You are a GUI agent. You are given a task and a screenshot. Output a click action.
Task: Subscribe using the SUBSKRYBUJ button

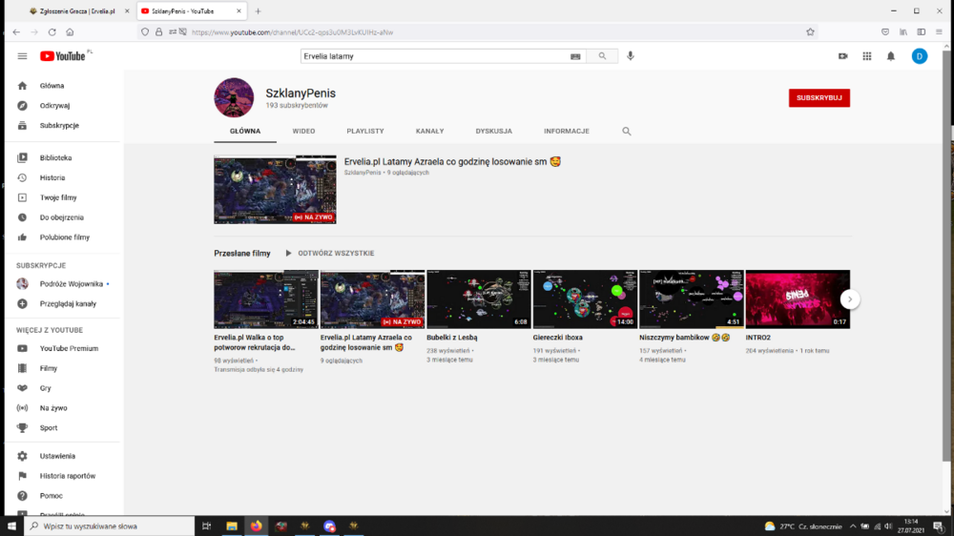pyautogui.click(x=819, y=97)
